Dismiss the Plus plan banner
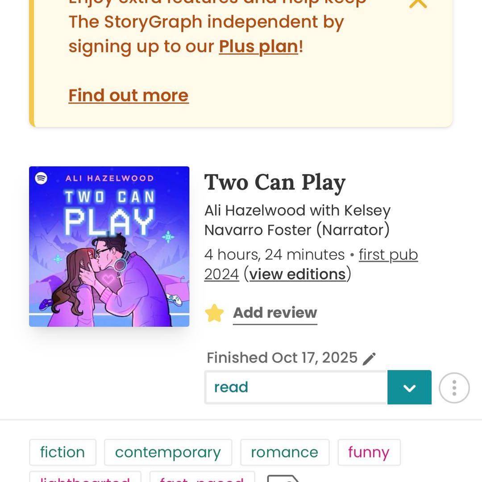This screenshot has width=482, height=482. pyautogui.click(x=418, y=4)
